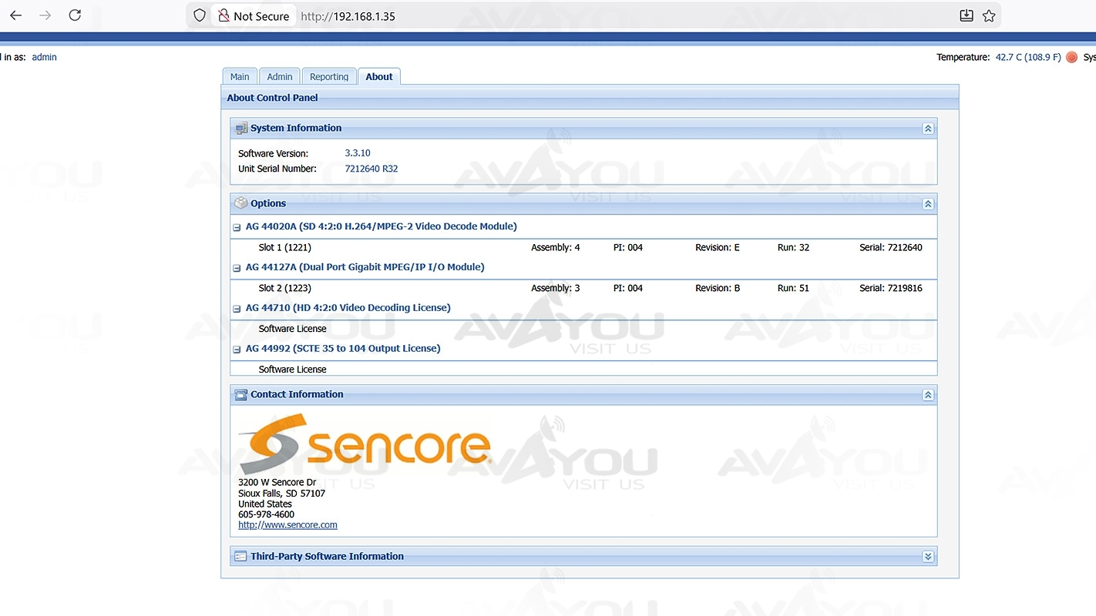1096x616 pixels.
Task: Click the Contact Information telephone icon
Action: pyautogui.click(x=241, y=394)
